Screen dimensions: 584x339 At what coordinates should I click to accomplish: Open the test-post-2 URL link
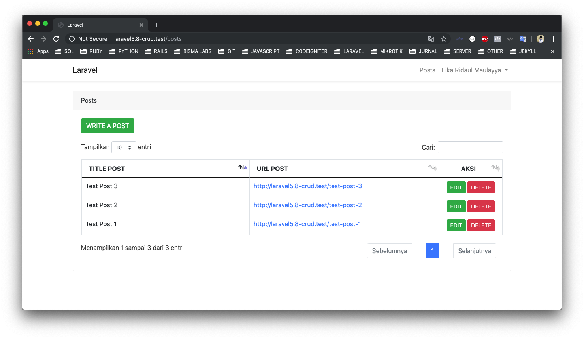(x=307, y=205)
